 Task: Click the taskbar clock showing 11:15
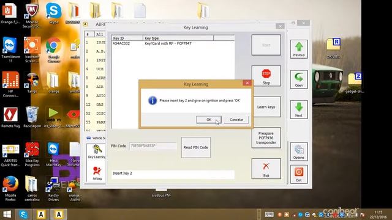click(x=379, y=215)
